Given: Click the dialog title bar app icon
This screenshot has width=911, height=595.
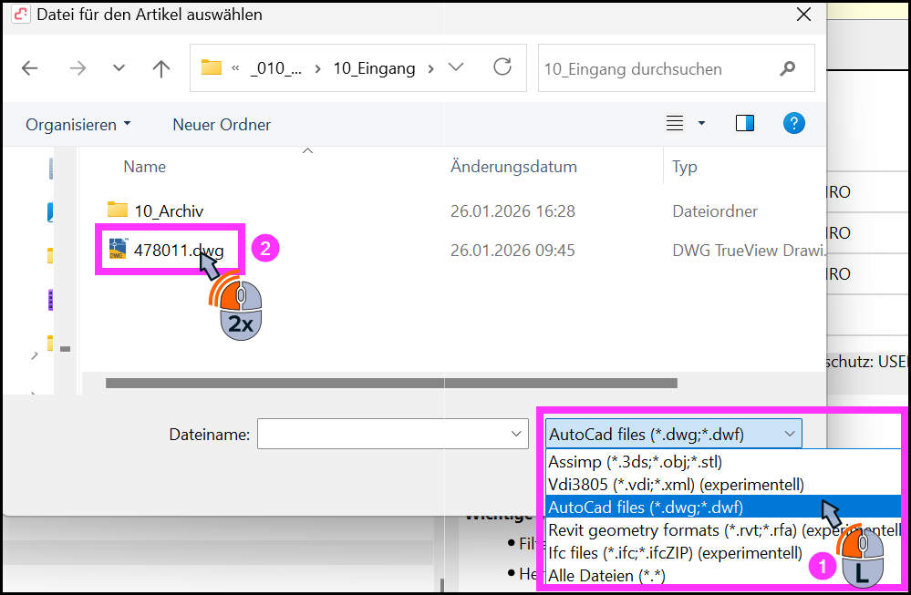Looking at the screenshot, I should tap(21, 14).
